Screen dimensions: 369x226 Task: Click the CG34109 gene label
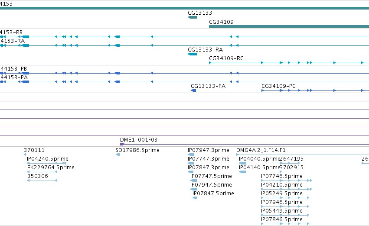221,22
